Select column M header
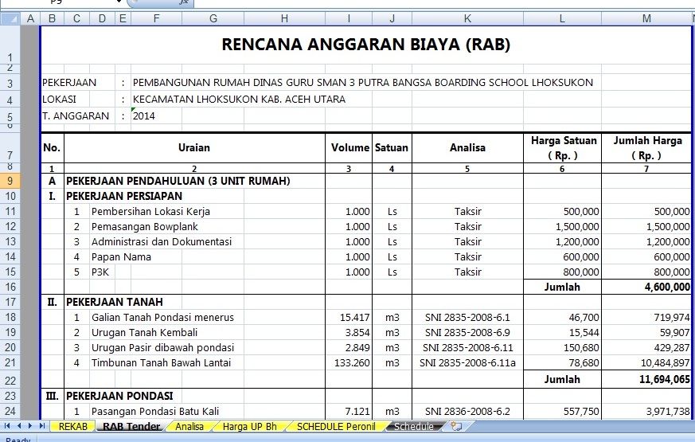 [646, 18]
